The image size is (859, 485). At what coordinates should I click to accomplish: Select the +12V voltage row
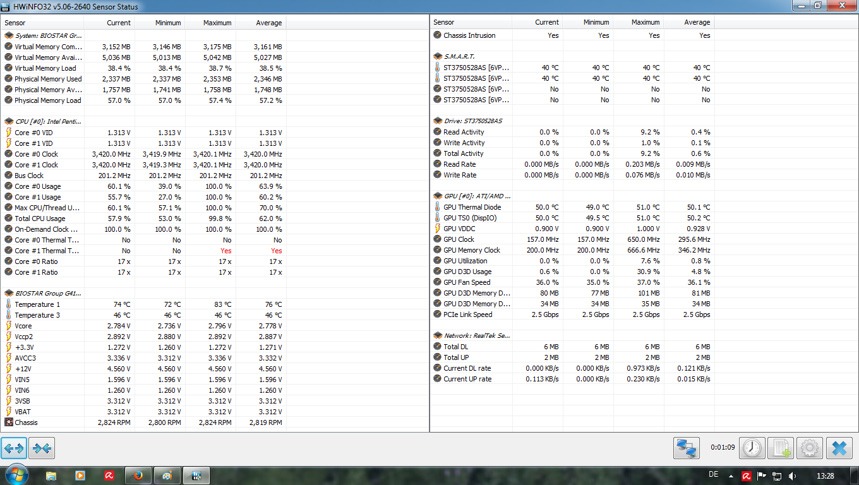[143, 369]
